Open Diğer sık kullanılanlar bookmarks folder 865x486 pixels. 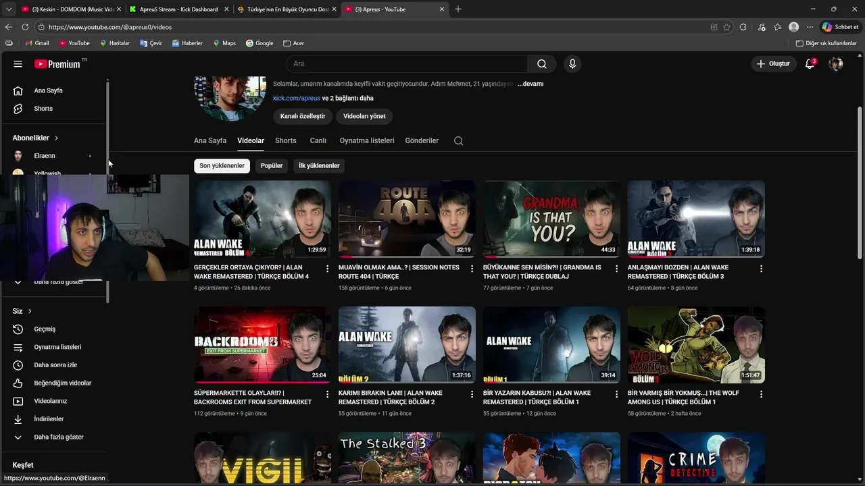click(x=826, y=43)
